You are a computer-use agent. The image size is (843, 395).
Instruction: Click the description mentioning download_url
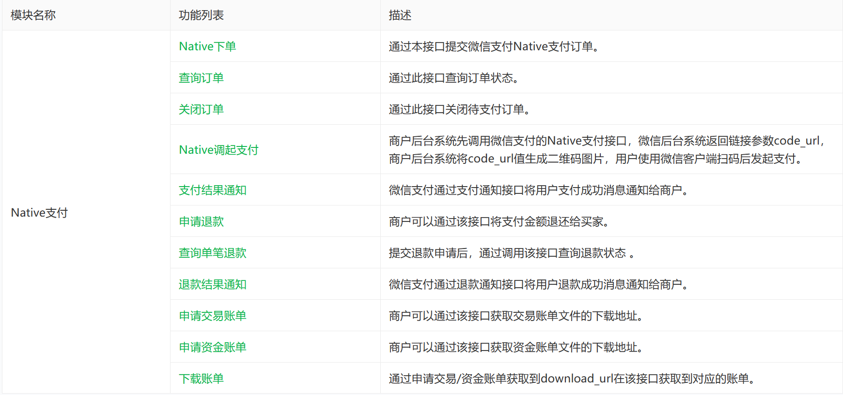click(572, 379)
